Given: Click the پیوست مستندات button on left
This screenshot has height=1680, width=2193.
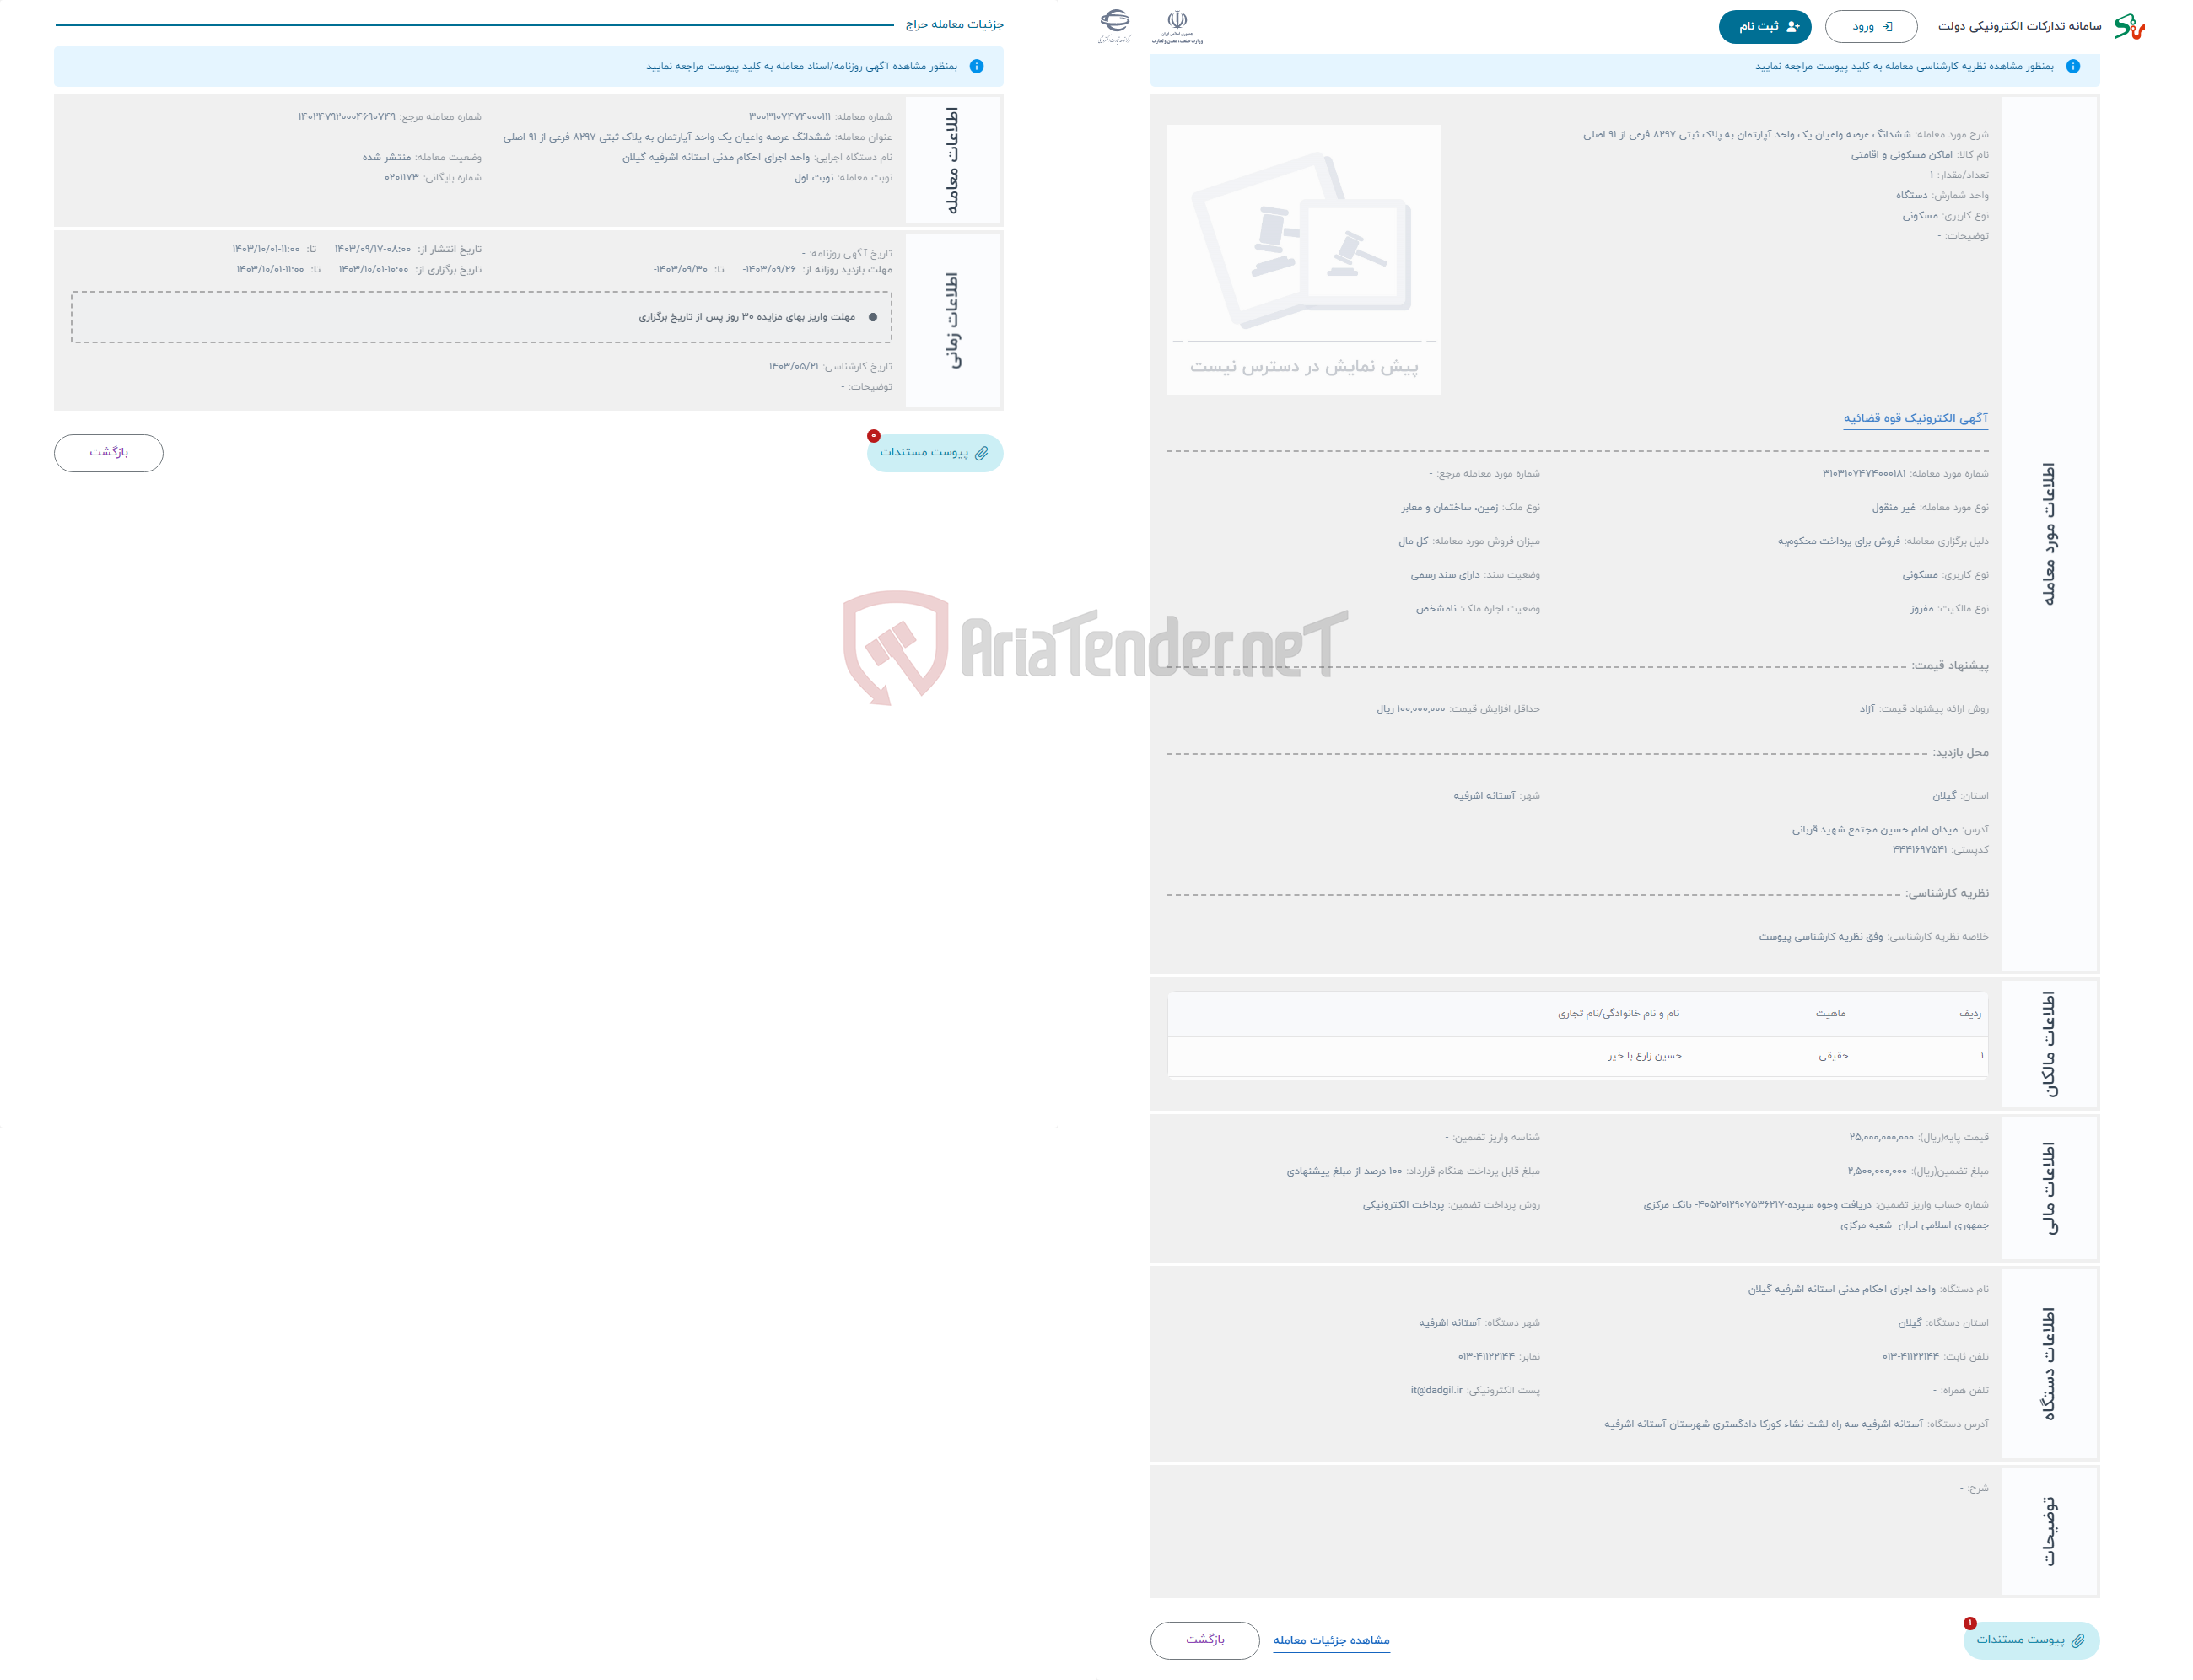Looking at the screenshot, I should (x=929, y=450).
